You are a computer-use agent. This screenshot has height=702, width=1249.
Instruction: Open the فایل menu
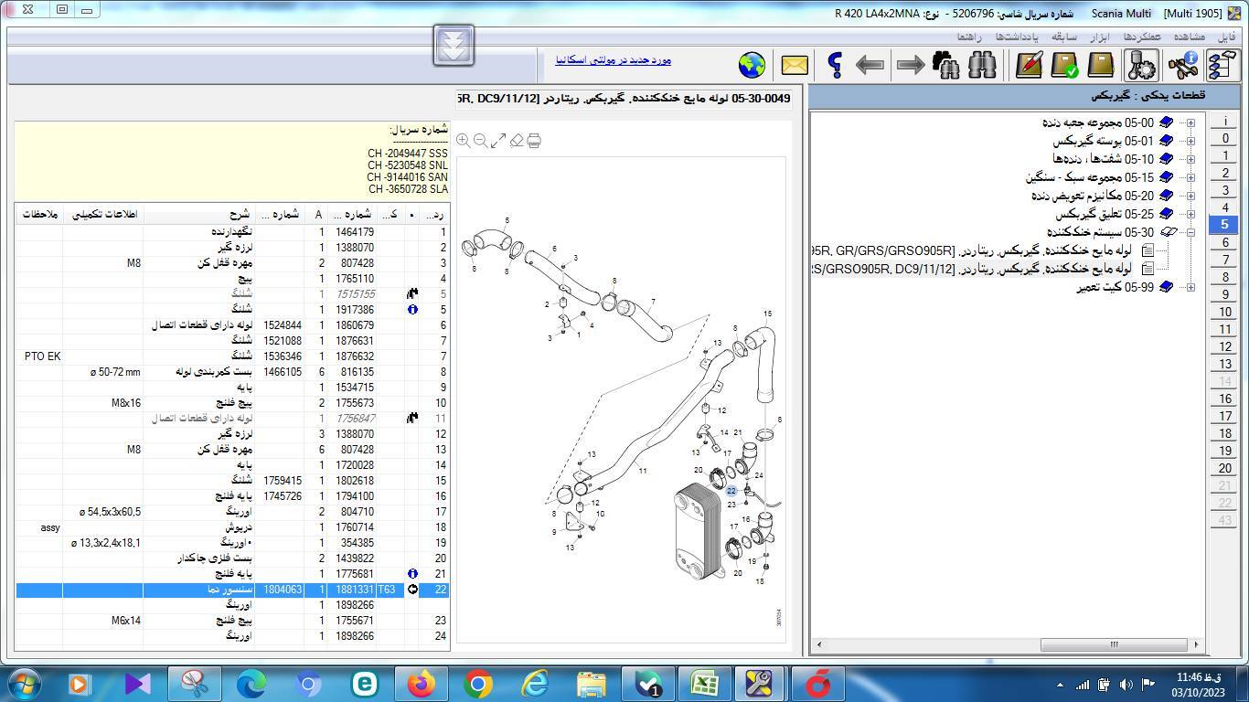(x=1226, y=37)
